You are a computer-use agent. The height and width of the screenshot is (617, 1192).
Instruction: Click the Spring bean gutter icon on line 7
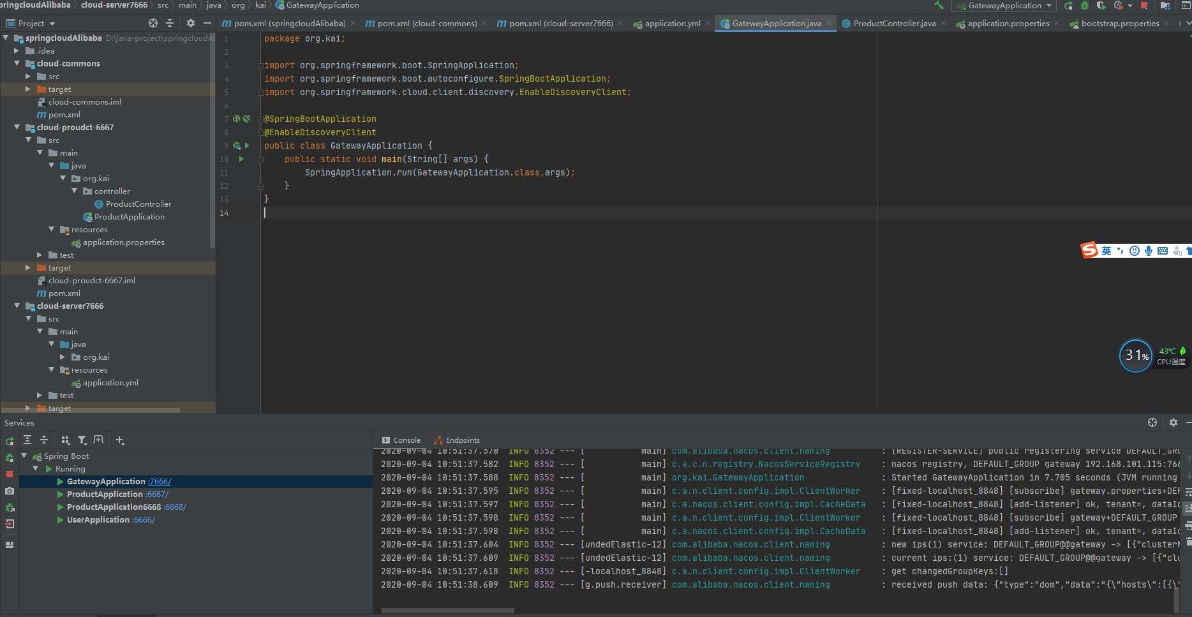point(237,119)
